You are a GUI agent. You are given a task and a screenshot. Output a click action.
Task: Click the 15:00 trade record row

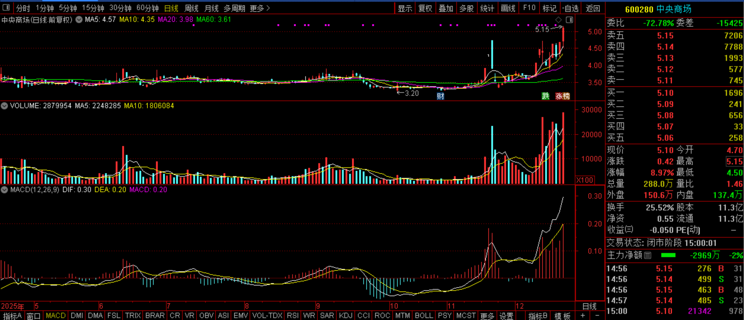click(675, 311)
